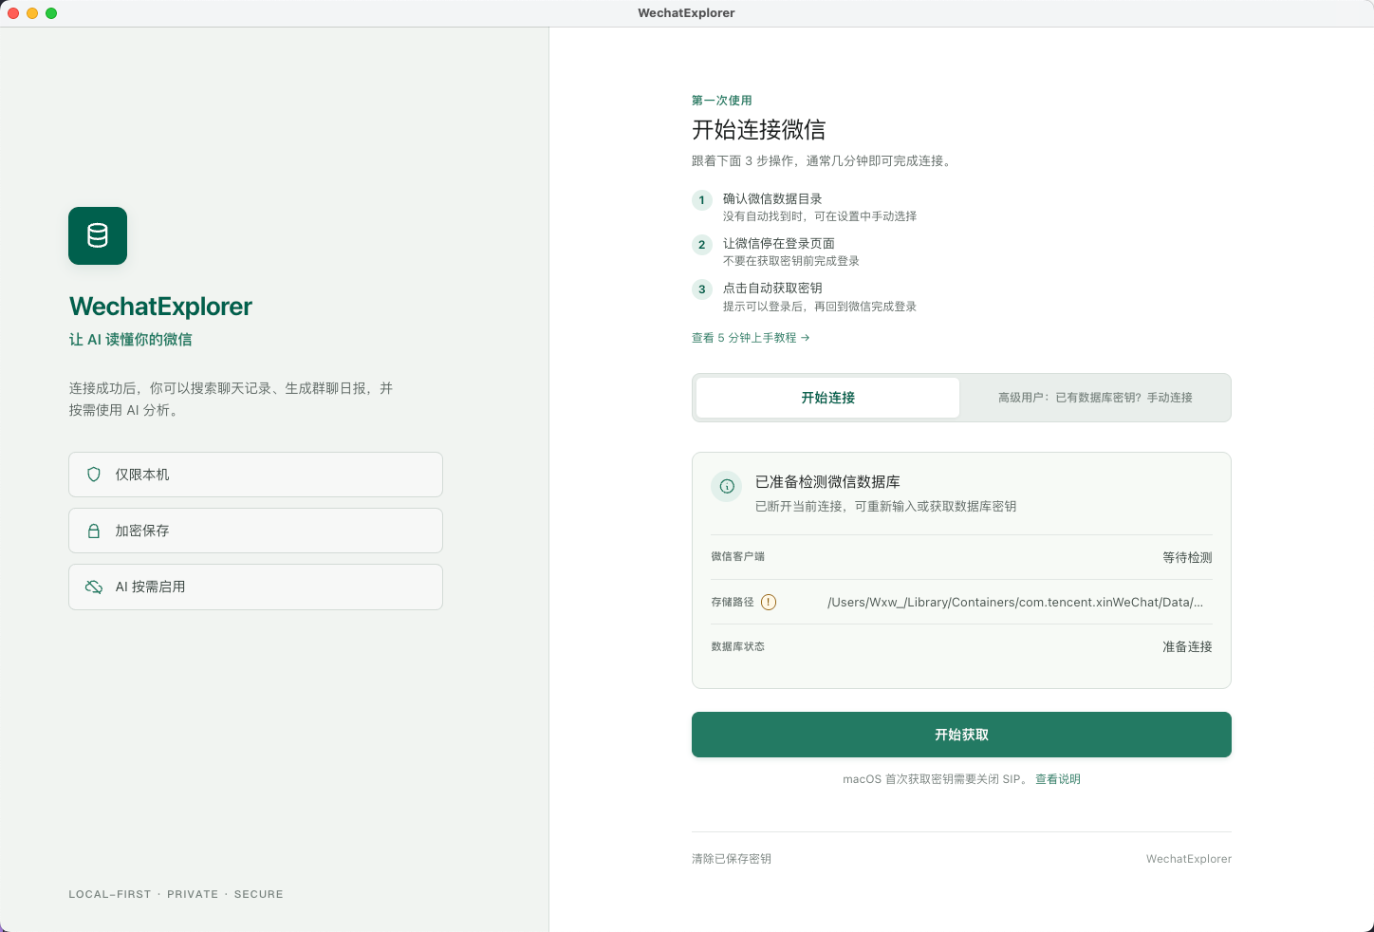Click the warning icon next to 存储路径
Screen dimensions: 1374x932
(769, 602)
